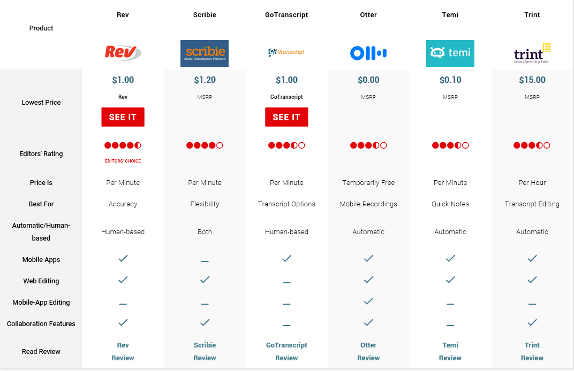Click the Editors' Choice badge under Rev
Viewport: 574px width, 371px height.
[123, 161]
